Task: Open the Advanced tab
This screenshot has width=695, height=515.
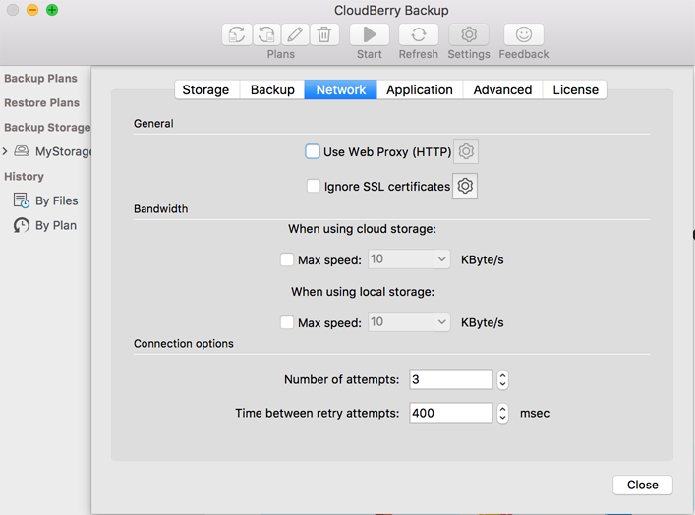Action: (502, 90)
